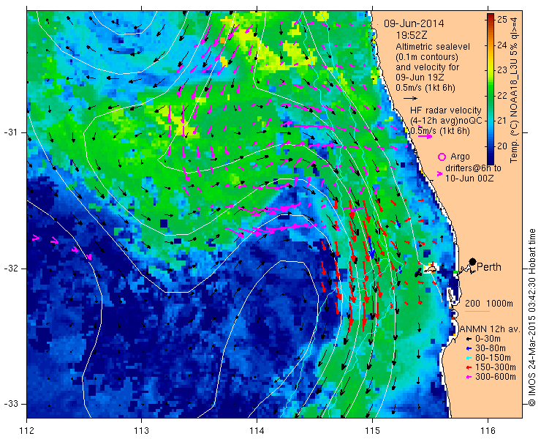Click the IMOS copyright timestamp text
Image resolution: width=541 pixels, height=439 pixels.
(531, 318)
